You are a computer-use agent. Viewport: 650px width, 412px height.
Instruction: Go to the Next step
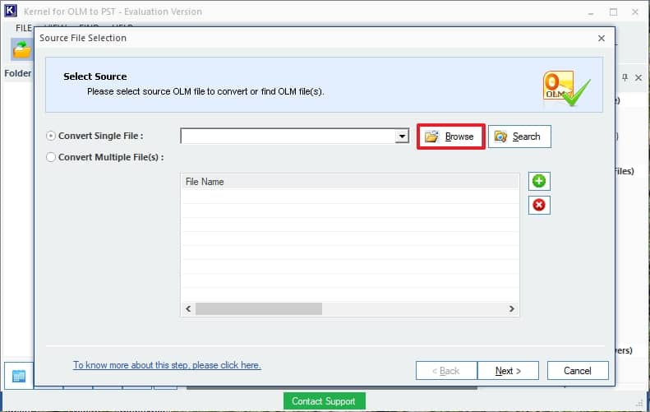[508, 371]
